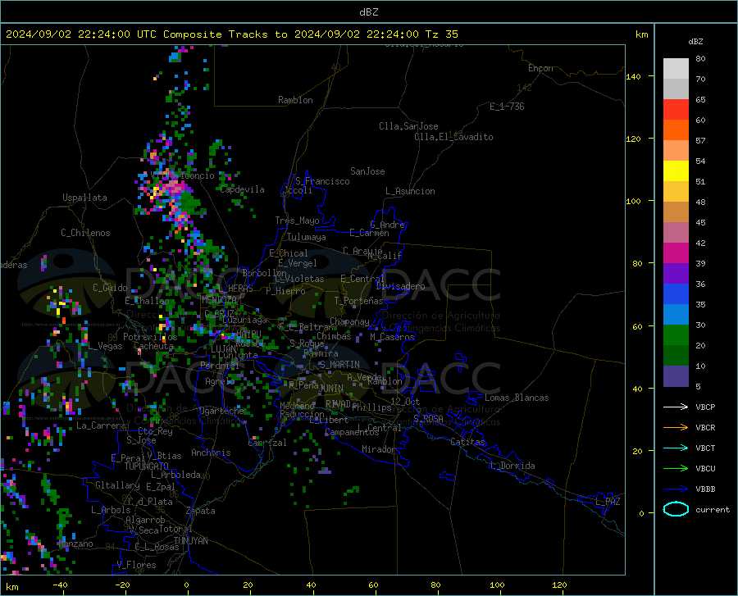Select the light orange 54–57 dBZ swatch
The image size is (738, 596).
pyautogui.click(x=676, y=151)
